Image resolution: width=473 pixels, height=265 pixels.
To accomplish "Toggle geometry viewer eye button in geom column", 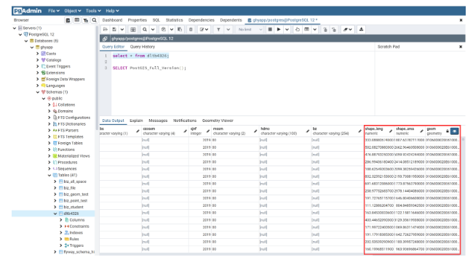I will click(454, 131).
